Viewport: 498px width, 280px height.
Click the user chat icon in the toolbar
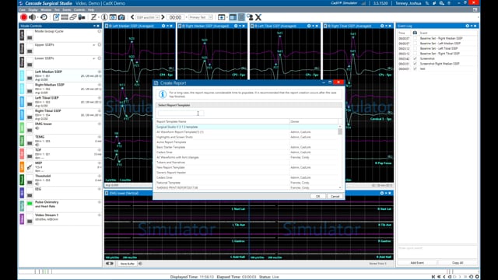click(x=250, y=17)
